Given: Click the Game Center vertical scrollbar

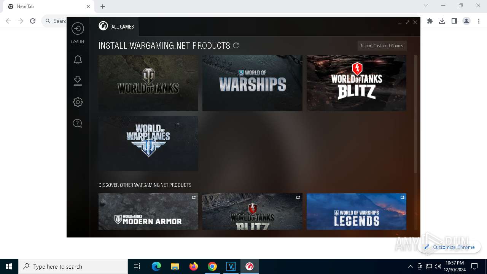Looking at the screenshot, I should 416,114.
